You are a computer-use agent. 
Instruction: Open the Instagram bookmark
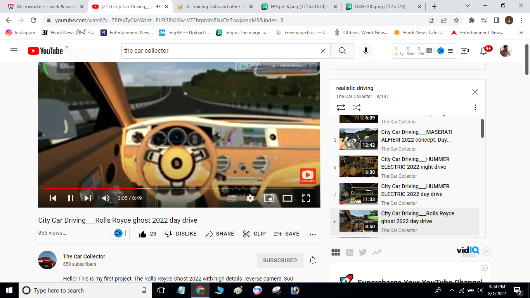[x=21, y=33]
